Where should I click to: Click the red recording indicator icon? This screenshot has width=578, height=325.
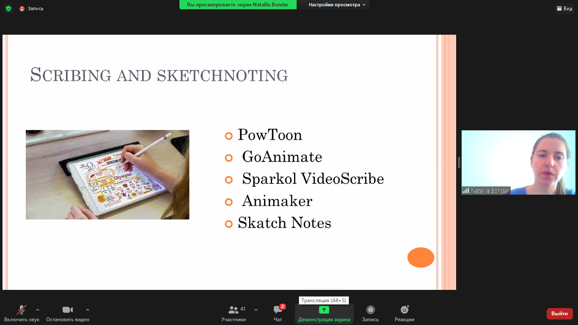[22, 8]
